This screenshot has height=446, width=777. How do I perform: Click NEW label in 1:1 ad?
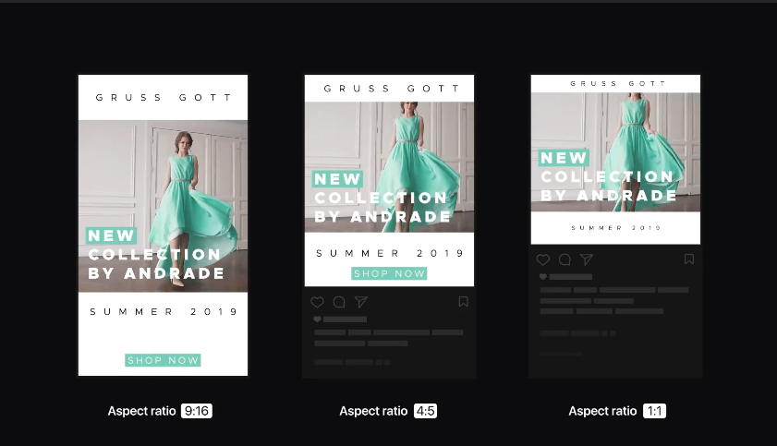tap(564, 158)
